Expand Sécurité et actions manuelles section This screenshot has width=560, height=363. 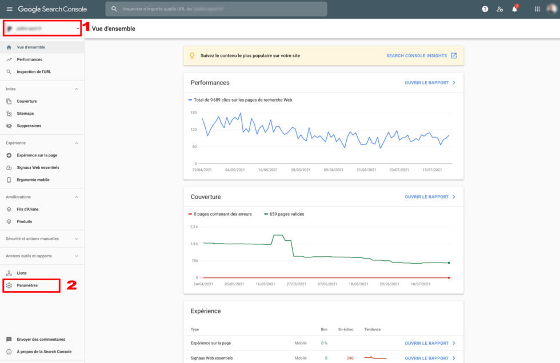[x=77, y=239]
